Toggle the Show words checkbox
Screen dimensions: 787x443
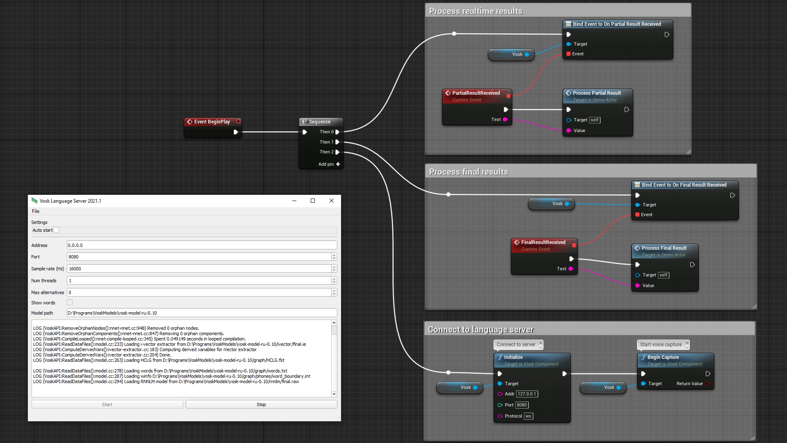coord(70,302)
